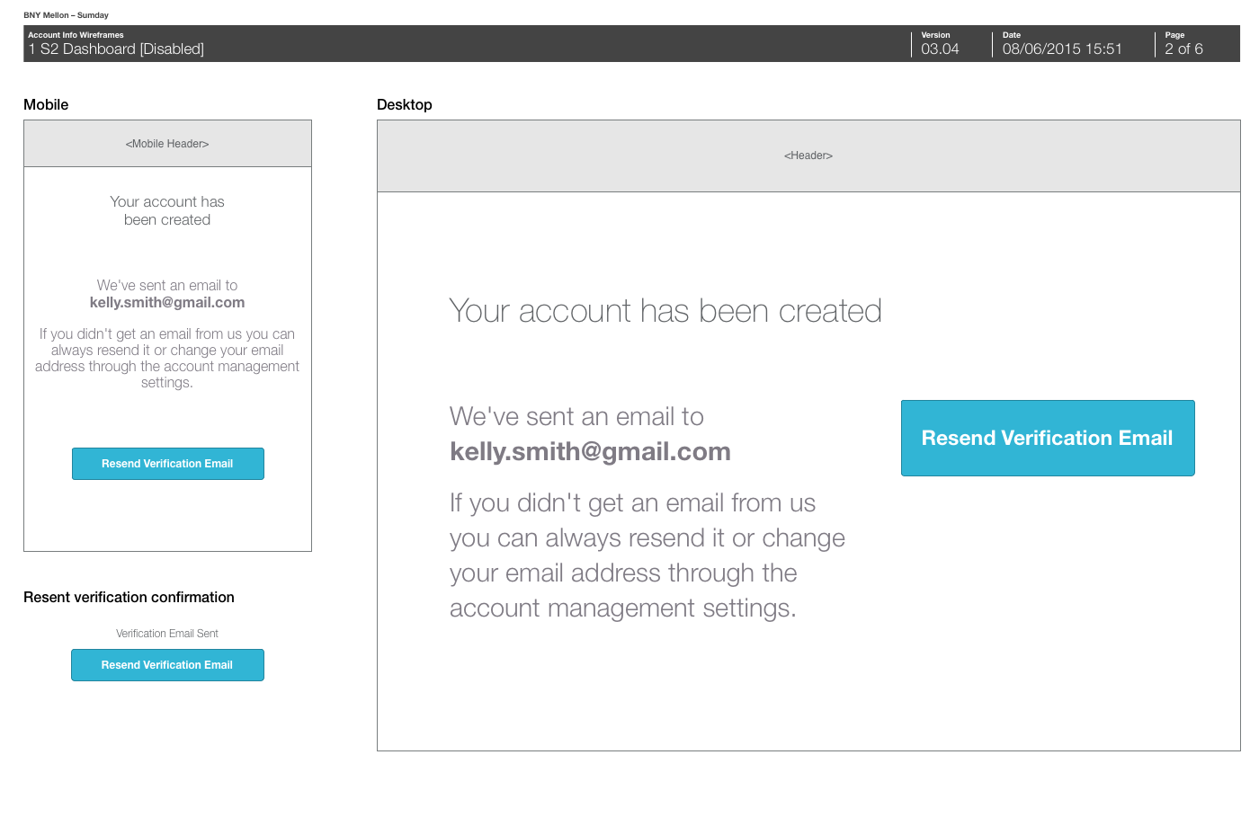Click the version number 03.04
1259x817 pixels.
click(x=940, y=49)
